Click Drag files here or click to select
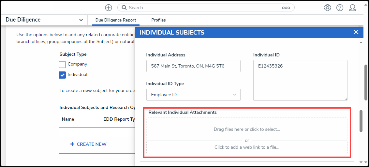The image size is (369, 167). [247, 129]
